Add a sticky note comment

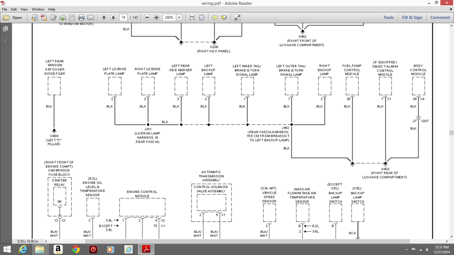click(x=215, y=18)
